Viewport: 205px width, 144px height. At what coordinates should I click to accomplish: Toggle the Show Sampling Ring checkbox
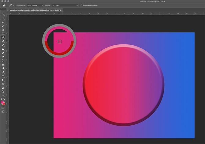(81, 6)
